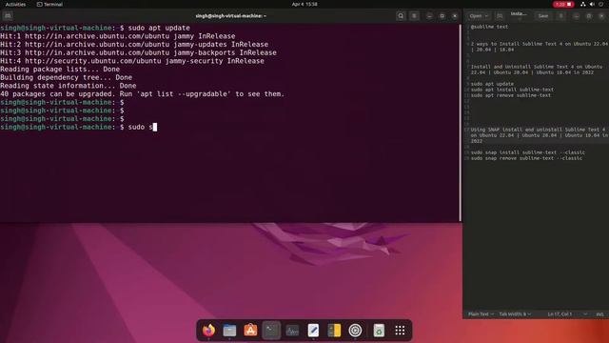Click 'sudo apt remove sublime-text' line in editor
The image size is (609, 343).
[x=511, y=95]
